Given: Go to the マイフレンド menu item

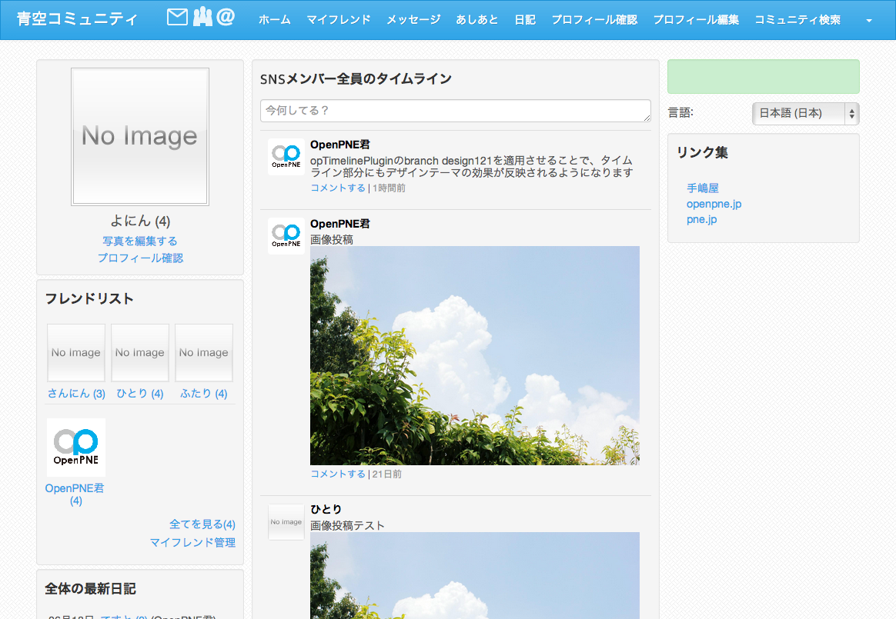Looking at the screenshot, I should 339,20.
